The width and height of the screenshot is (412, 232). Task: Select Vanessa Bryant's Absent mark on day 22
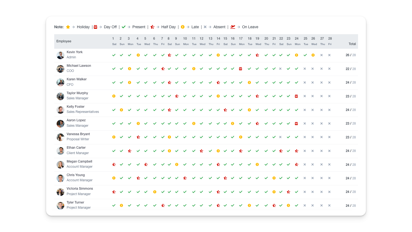[280, 137]
